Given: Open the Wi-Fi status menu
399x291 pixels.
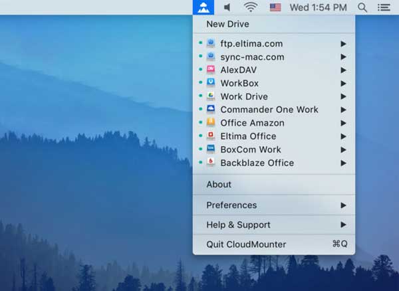Looking at the screenshot, I should point(251,7).
